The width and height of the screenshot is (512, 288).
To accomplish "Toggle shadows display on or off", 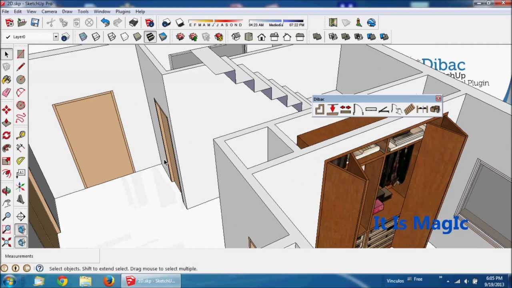I will pos(180,23).
